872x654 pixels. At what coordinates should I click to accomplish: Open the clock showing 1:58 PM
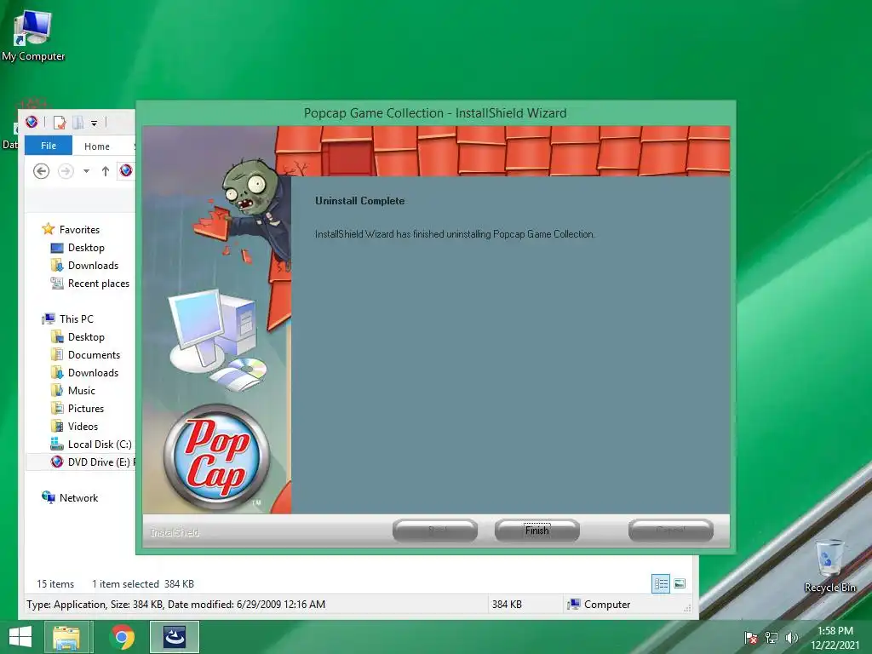click(x=835, y=638)
